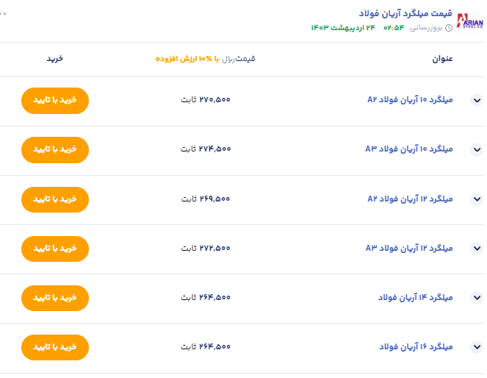Image resolution: width=487 pixels, height=378 pixels.
Task: Click the عنوان column header
Action: [443, 59]
